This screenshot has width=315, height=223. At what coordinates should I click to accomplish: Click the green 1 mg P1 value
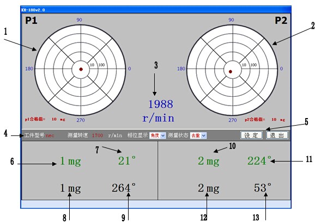(70, 161)
